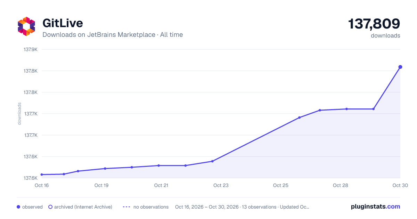
Task: Click the Oct 19 x-axis label
Action: tap(101, 185)
